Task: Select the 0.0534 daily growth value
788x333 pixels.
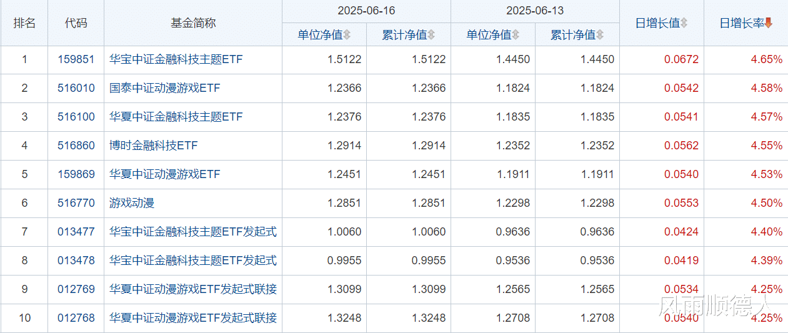Action: (x=682, y=289)
